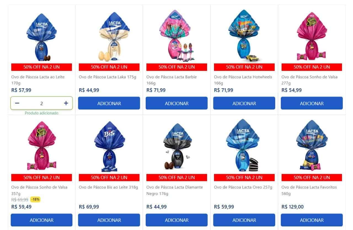The height and width of the screenshot is (230, 353).
Task: Open Ovo de Páscoa Lacta Favoritos 560g link
Action: tap(309, 190)
